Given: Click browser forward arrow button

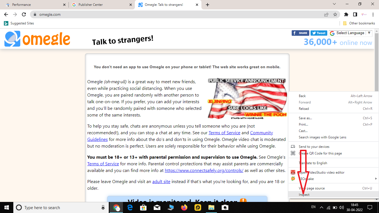Looking at the screenshot, I should click(15, 14).
